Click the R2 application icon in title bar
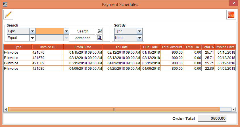The height and width of the screenshot is (127, 240). click(5, 4)
